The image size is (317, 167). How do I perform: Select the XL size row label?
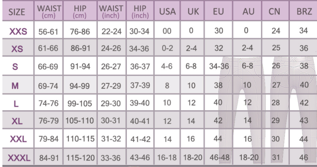17,121
